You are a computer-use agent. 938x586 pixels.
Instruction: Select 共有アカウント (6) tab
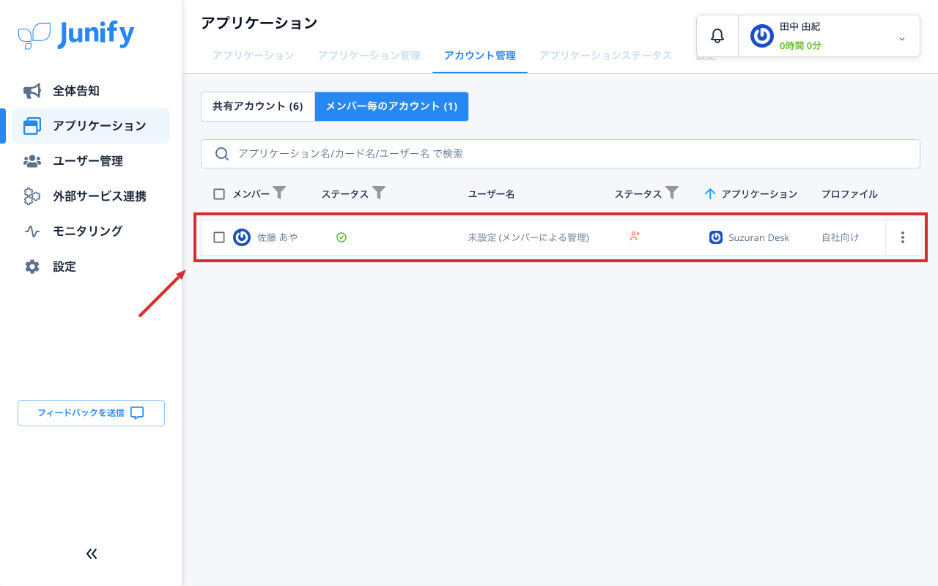pos(258,106)
